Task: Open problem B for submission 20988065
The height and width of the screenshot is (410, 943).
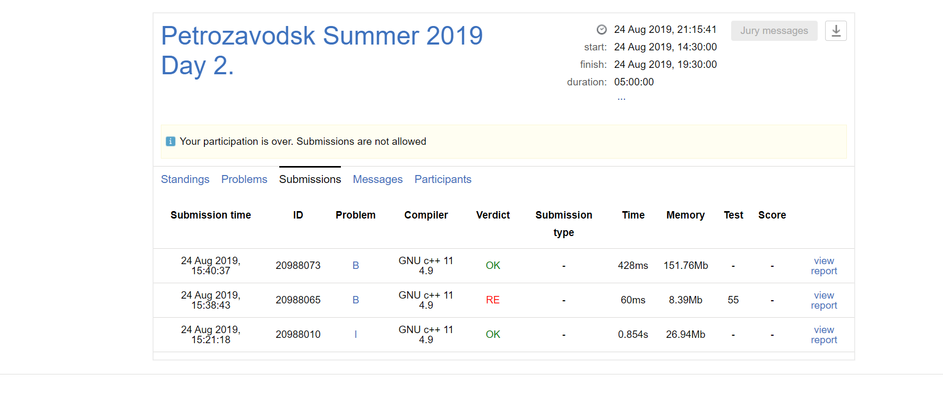Action: coord(356,300)
